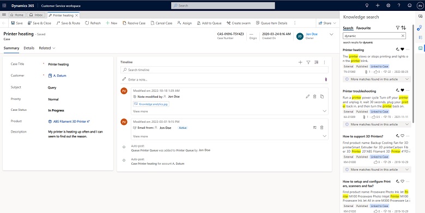This screenshot has width=425, height=213.
Task: Close the Printer heating session tab
Action: [77, 15]
